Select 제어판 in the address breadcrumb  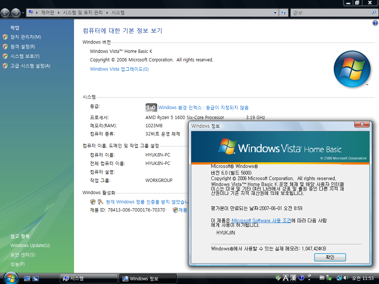tap(48, 13)
